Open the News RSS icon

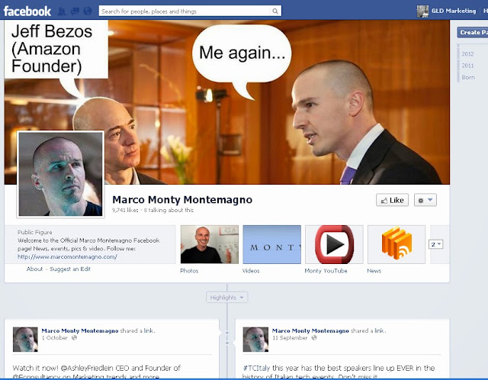pyautogui.click(x=396, y=244)
